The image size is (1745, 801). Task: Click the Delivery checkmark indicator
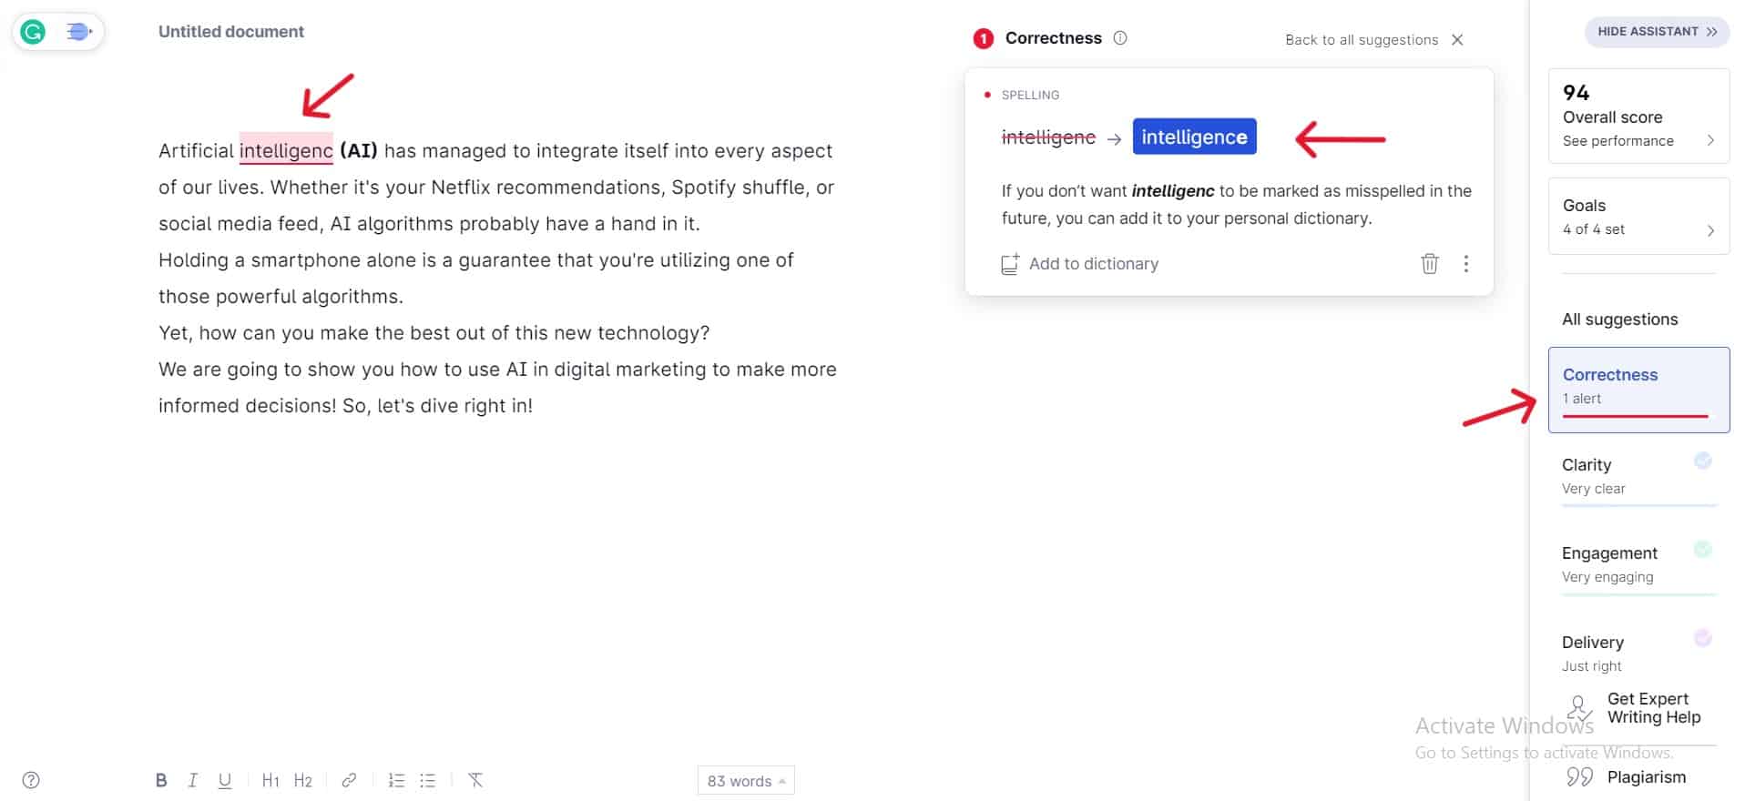[x=1702, y=637]
